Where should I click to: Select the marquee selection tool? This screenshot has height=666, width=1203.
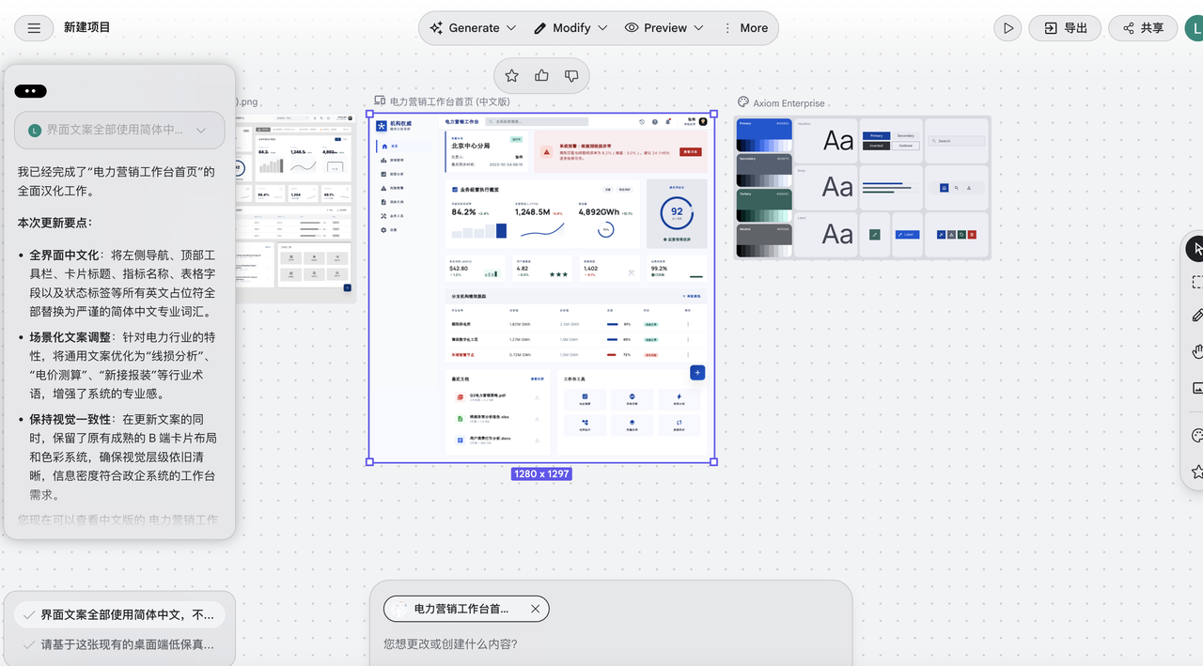click(1196, 282)
